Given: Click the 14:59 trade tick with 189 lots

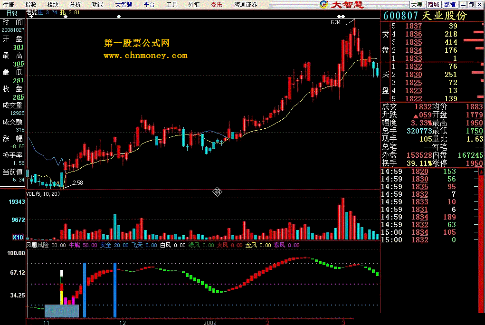Looking at the screenshot, I should (429, 217).
